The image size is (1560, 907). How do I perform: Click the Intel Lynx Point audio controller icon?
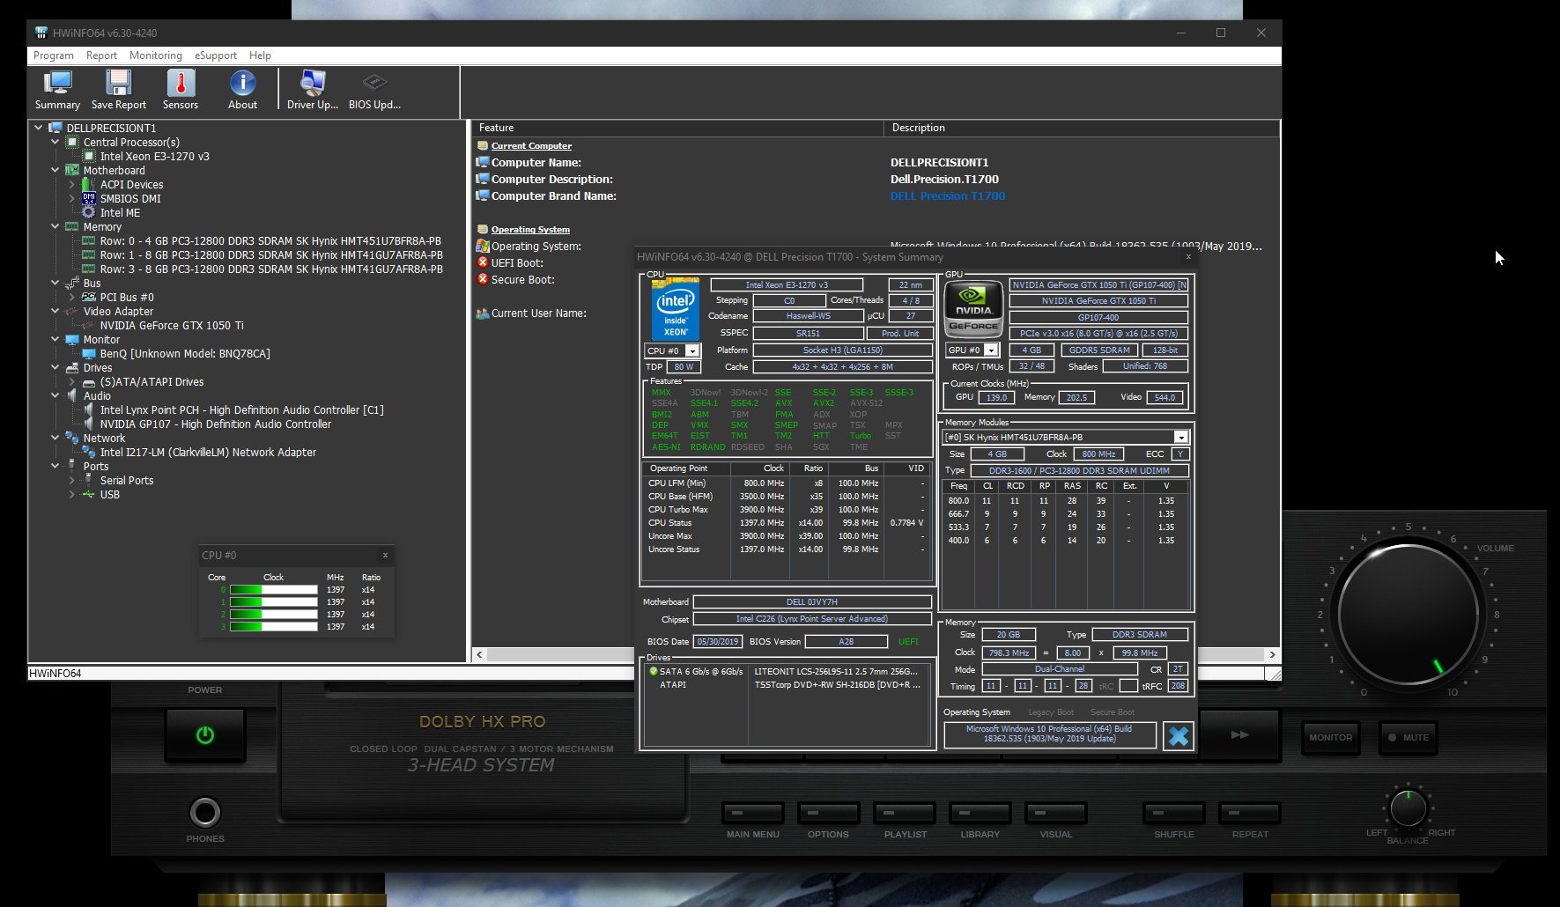point(89,409)
